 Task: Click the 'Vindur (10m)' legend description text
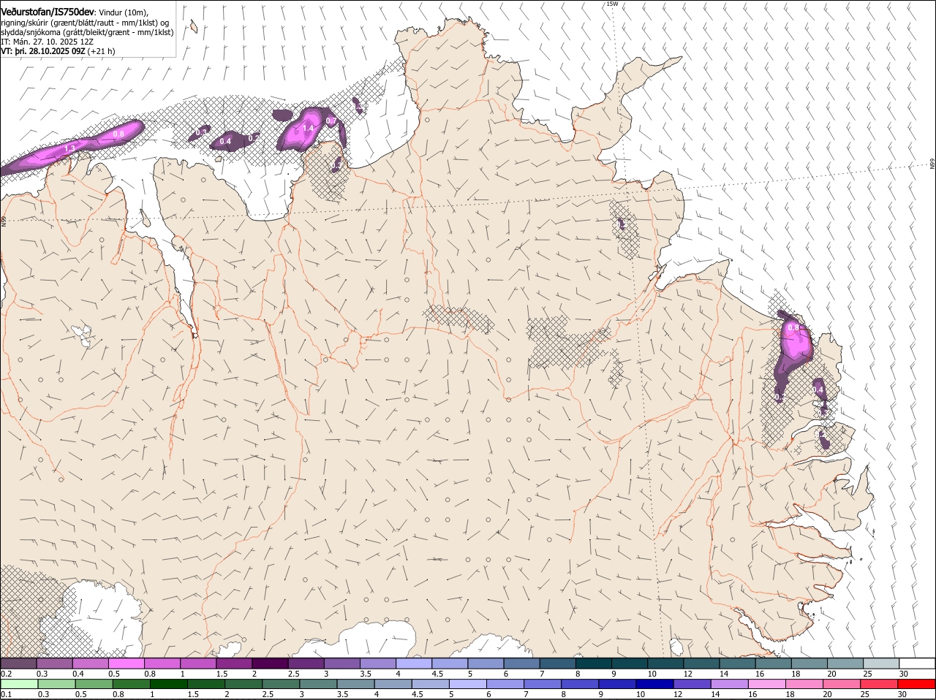pos(124,12)
